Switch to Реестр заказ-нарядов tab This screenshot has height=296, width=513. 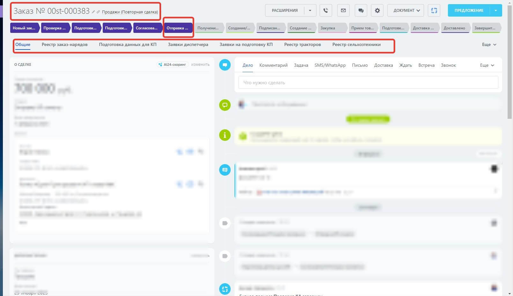[64, 45]
